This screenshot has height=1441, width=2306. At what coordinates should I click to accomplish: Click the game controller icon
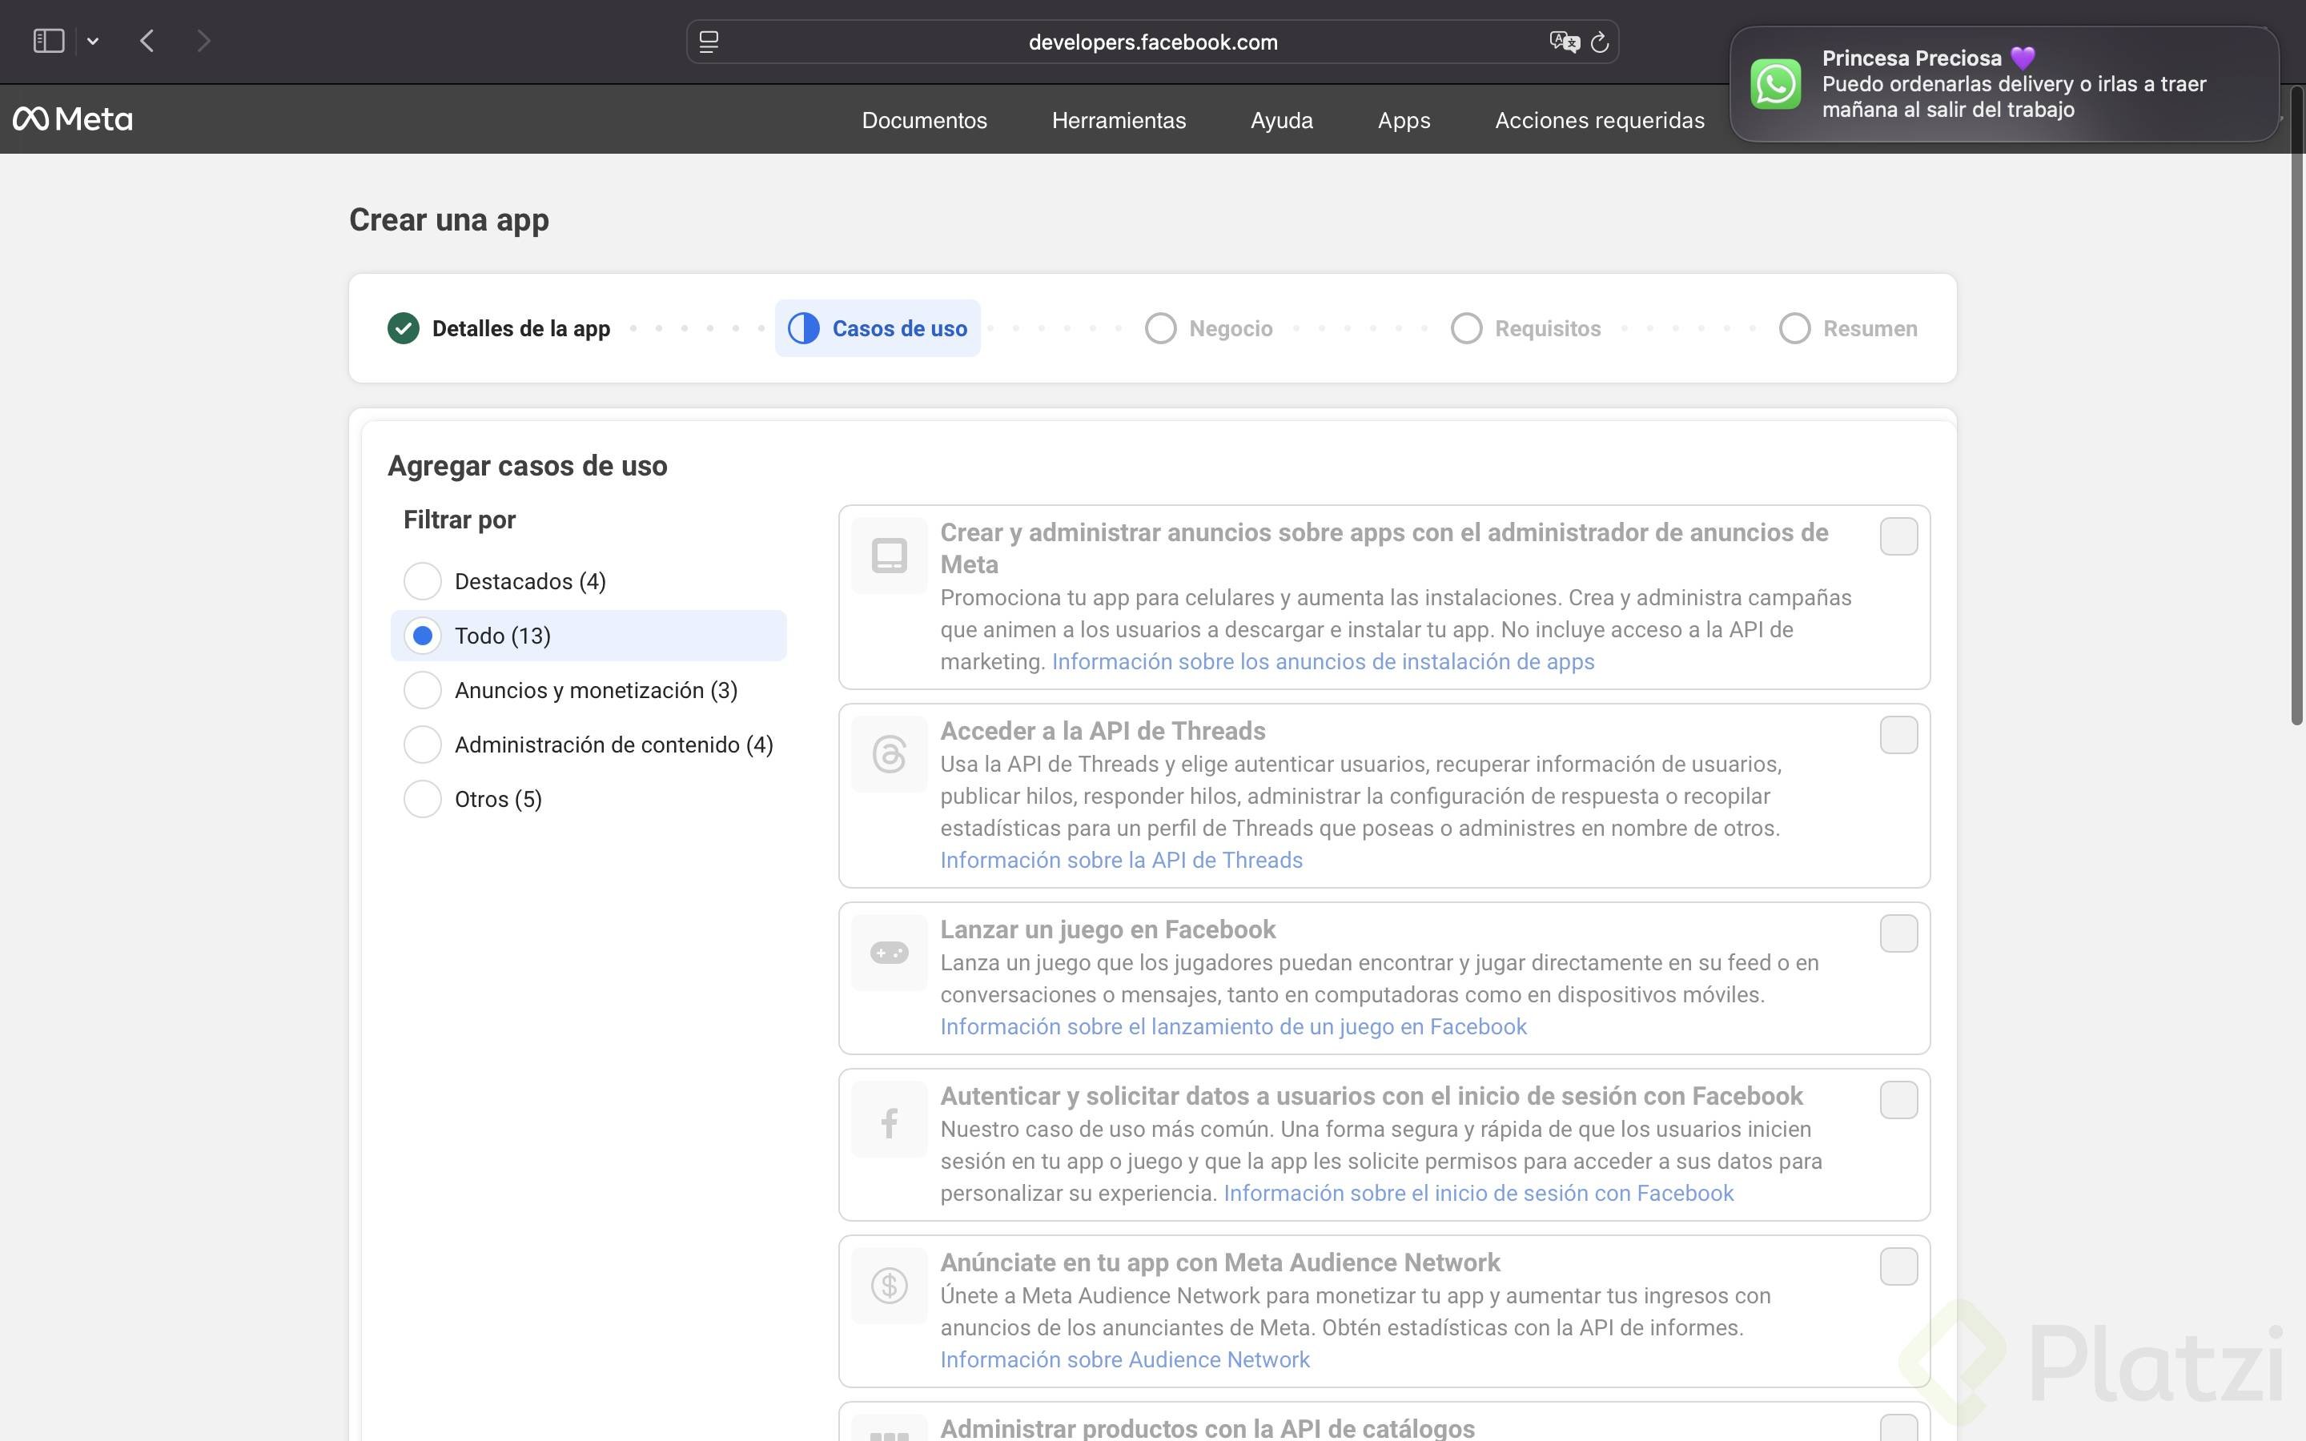pos(889,953)
